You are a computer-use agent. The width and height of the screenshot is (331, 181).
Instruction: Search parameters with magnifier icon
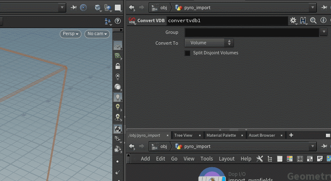click(x=313, y=20)
